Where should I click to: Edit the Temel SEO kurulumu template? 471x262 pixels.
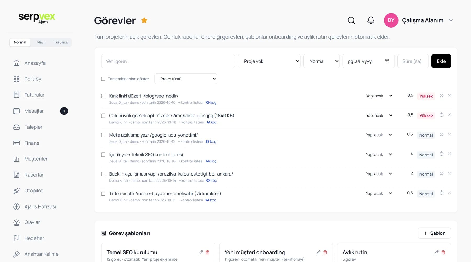(201, 252)
